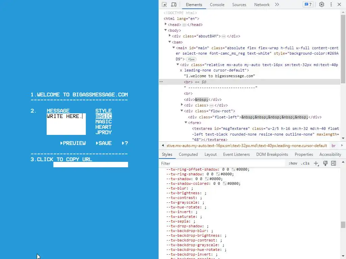Select the br breadcrumb item
This screenshot has height=259, width=346.
pos(333,146)
